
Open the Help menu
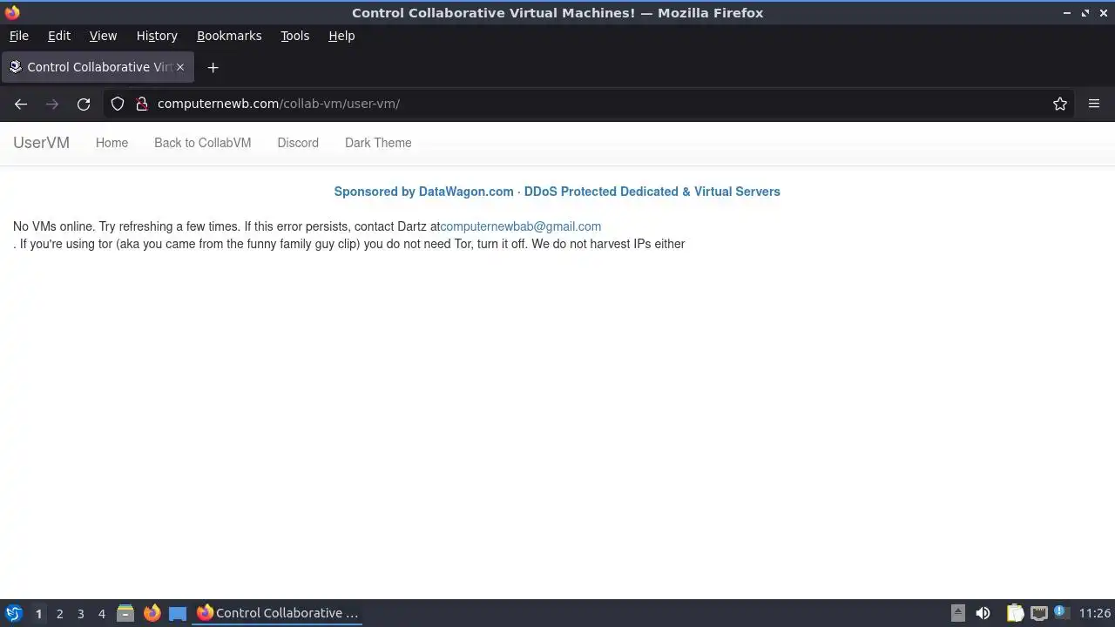click(x=341, y=36)
